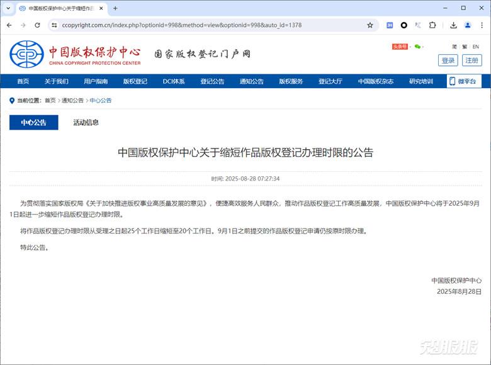Click the red 头条号 badge icon
This screenshot has width=491, height=365.
tap(400, 47)
